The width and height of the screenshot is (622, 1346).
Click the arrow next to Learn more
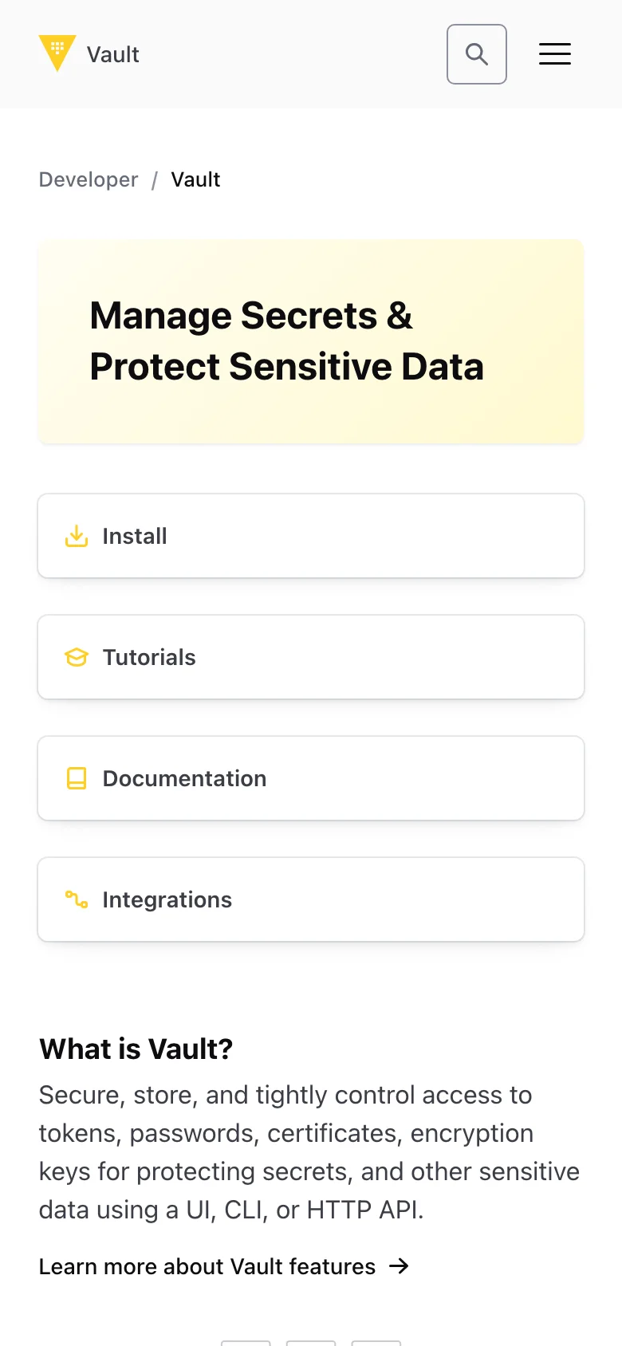click(399, 1266)
